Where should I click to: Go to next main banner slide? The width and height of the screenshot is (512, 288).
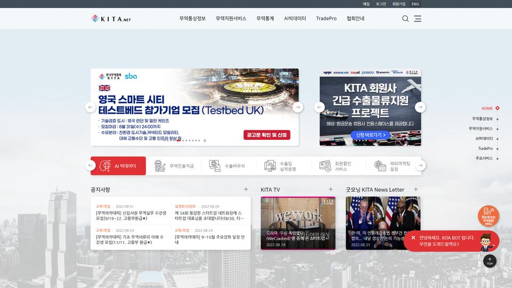pos(298,107)
